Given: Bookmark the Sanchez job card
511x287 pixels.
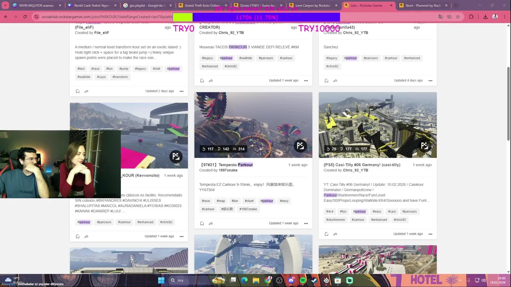Looking at the screenshot, I should 326,81.
